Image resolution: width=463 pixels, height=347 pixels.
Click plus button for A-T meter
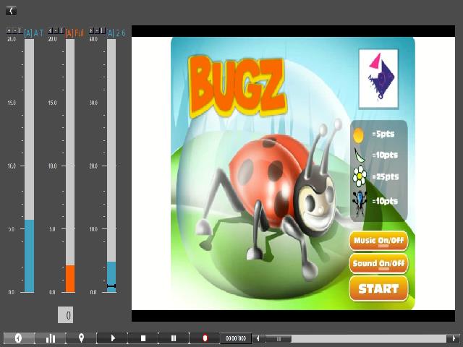click(x=9, y=30)
